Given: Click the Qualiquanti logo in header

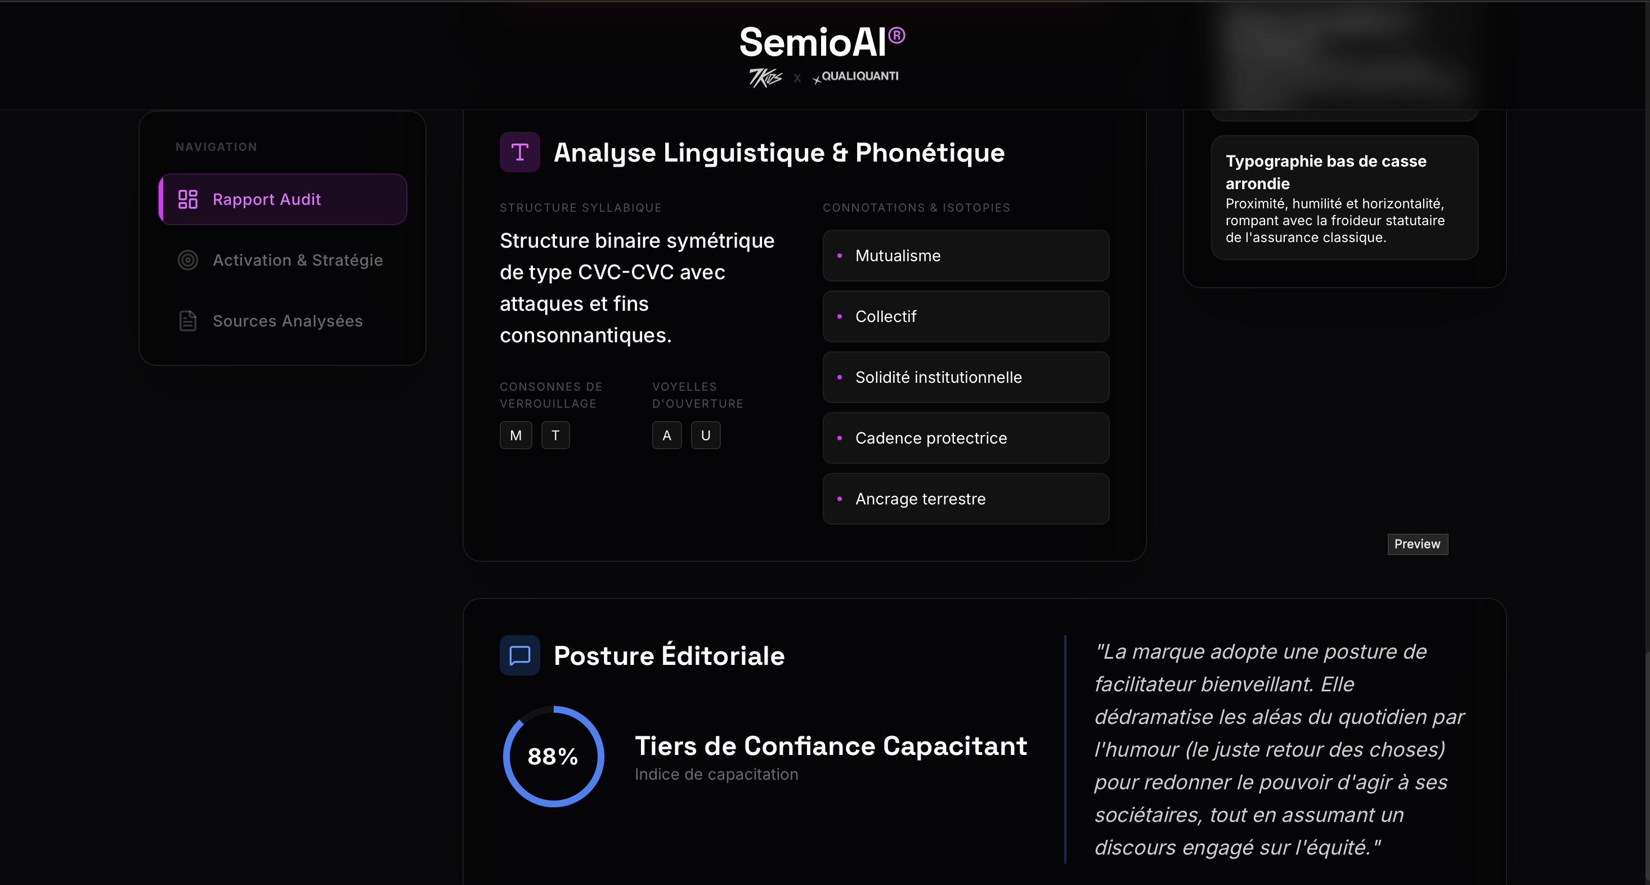Looking at the screenshot, I should click(856, 77).
